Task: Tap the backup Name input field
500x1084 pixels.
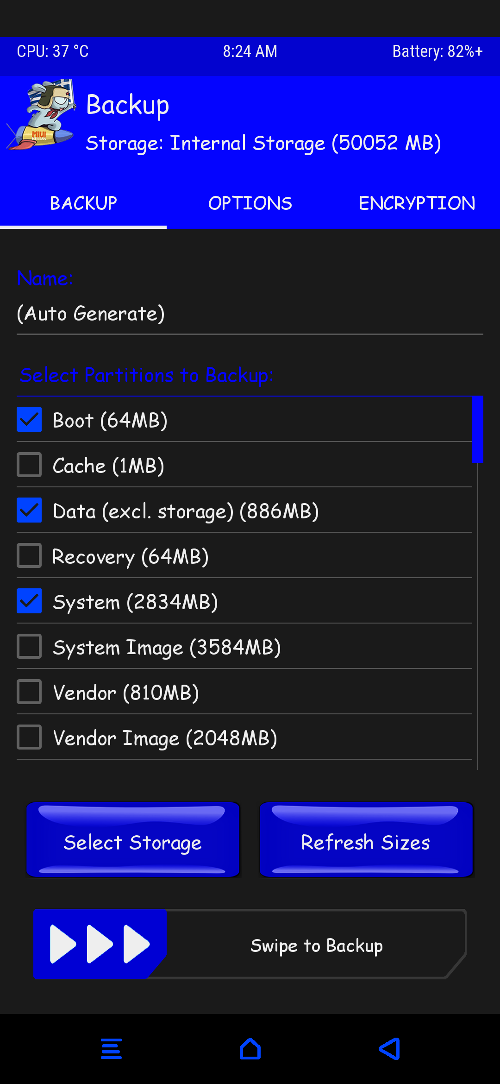Action: (x=250, y=314)
